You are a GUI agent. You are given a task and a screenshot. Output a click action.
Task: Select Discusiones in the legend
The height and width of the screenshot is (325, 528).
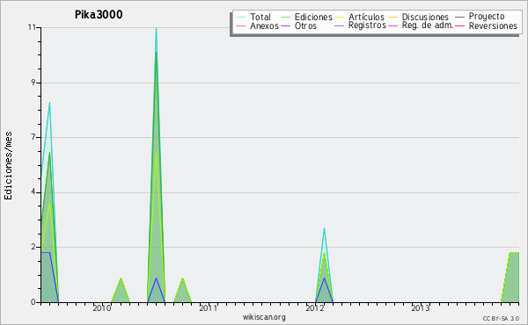(x=425, y=17)
